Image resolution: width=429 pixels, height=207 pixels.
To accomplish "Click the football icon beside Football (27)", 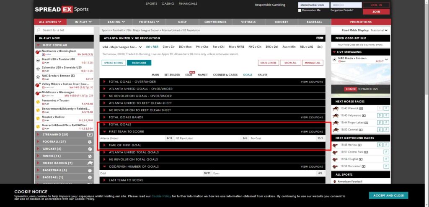I will pos(90,142).
